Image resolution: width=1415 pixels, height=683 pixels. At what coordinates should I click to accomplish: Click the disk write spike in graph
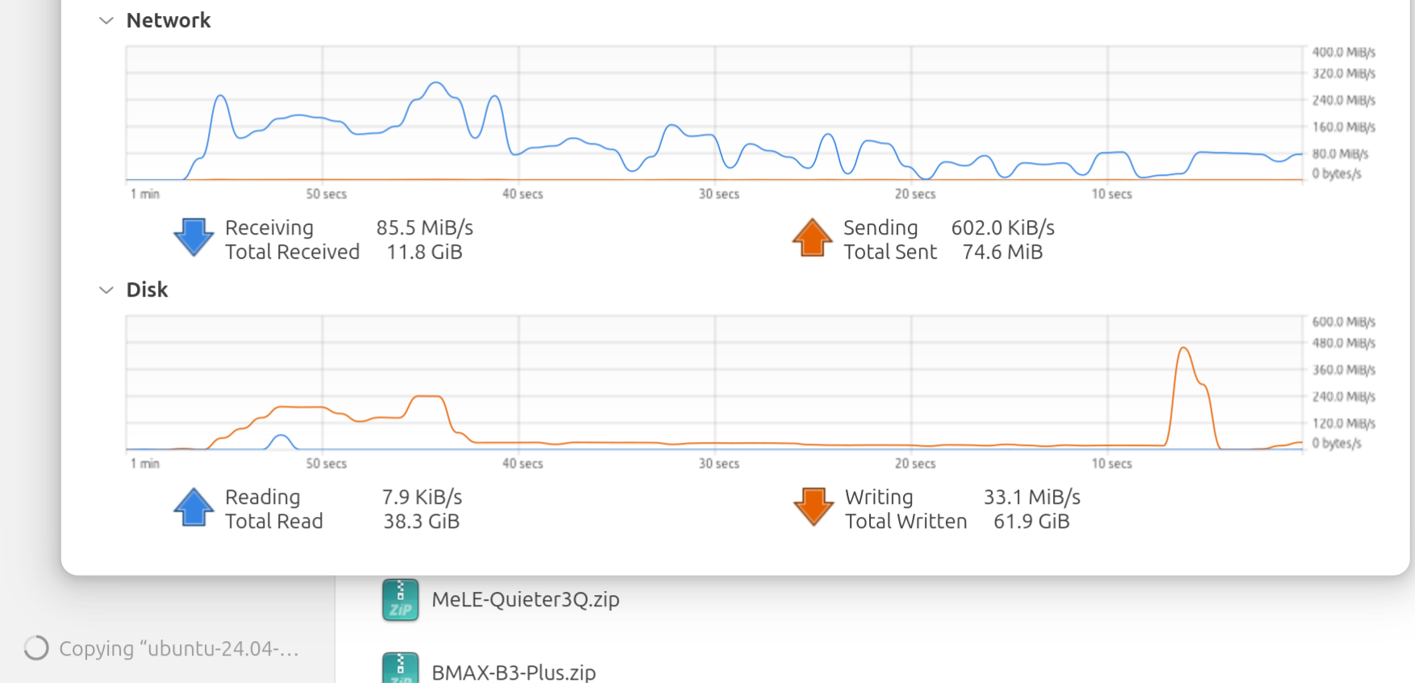[1184, 349]
